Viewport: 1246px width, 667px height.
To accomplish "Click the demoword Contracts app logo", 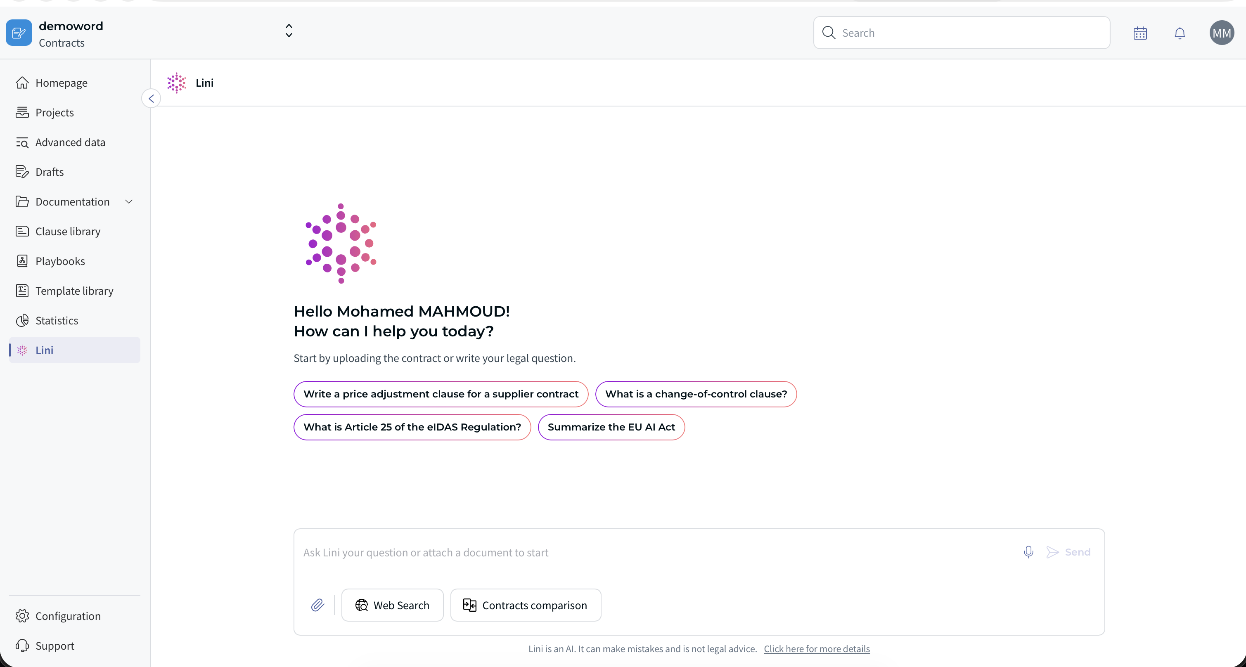I will point(19,33).
